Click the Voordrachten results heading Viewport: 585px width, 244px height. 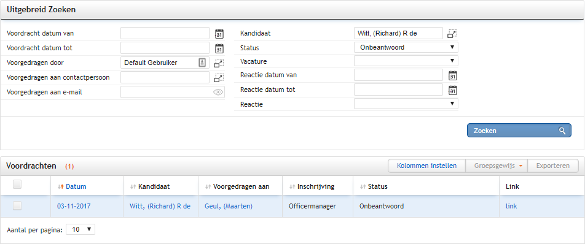pyautogui.click(x=32, y=166)
